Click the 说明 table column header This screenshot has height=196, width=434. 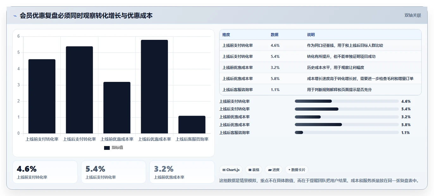click(x=311, y=34)
